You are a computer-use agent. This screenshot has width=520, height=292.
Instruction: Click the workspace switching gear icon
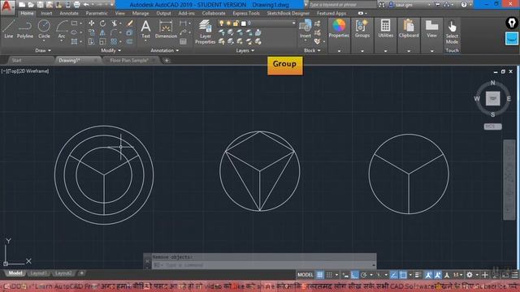tap(470, 275)
